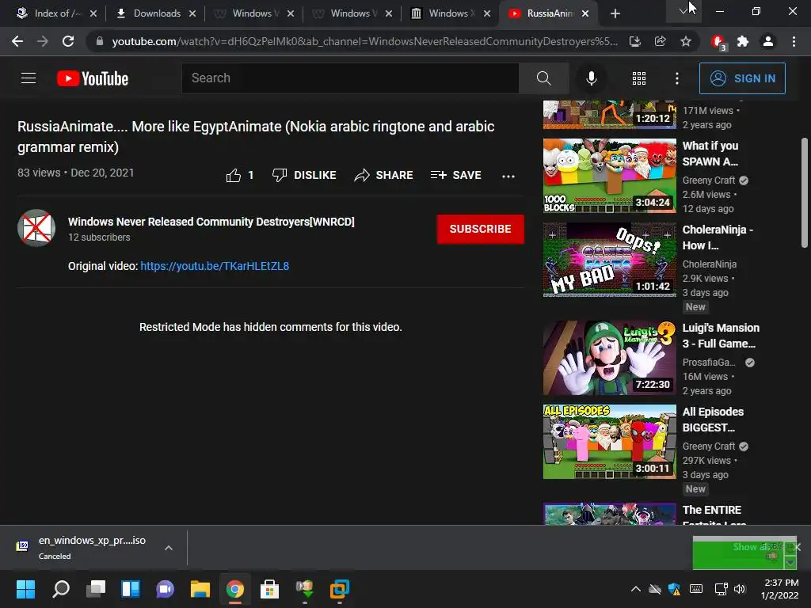Share the video
This screenshot has width=811, height=608.
point(383,175)
